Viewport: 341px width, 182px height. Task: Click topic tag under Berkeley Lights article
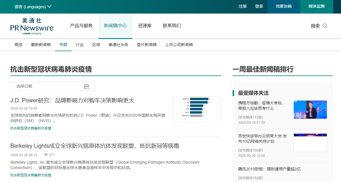click(31, 175)
